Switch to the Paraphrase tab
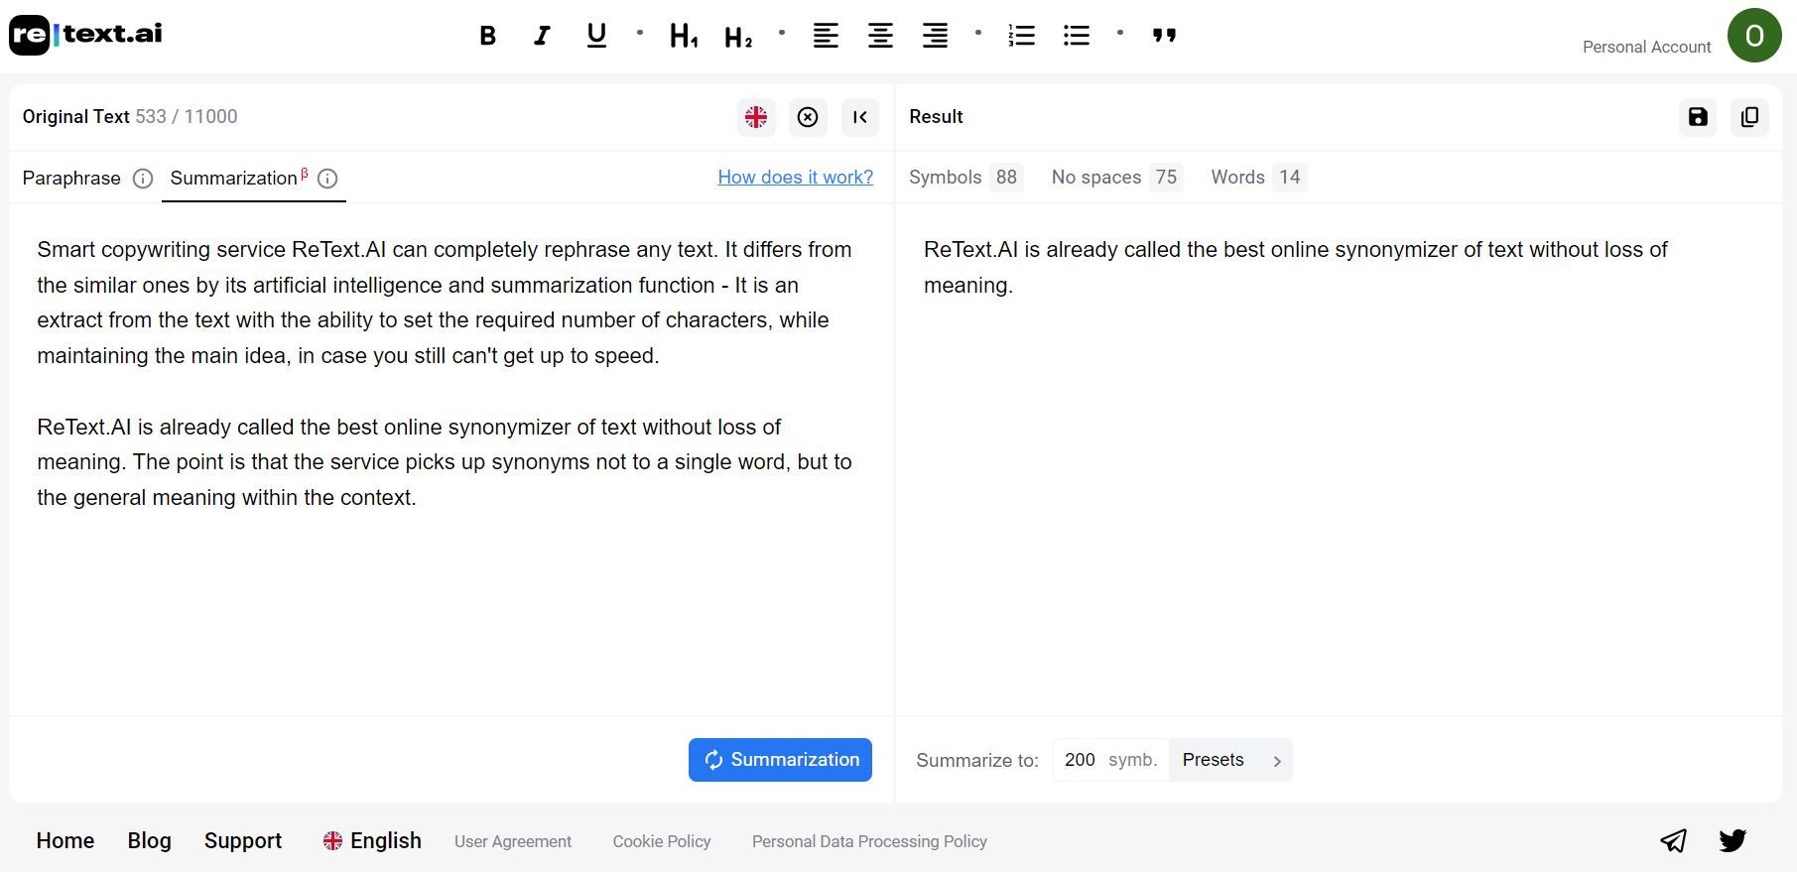 tap(71, 179)
